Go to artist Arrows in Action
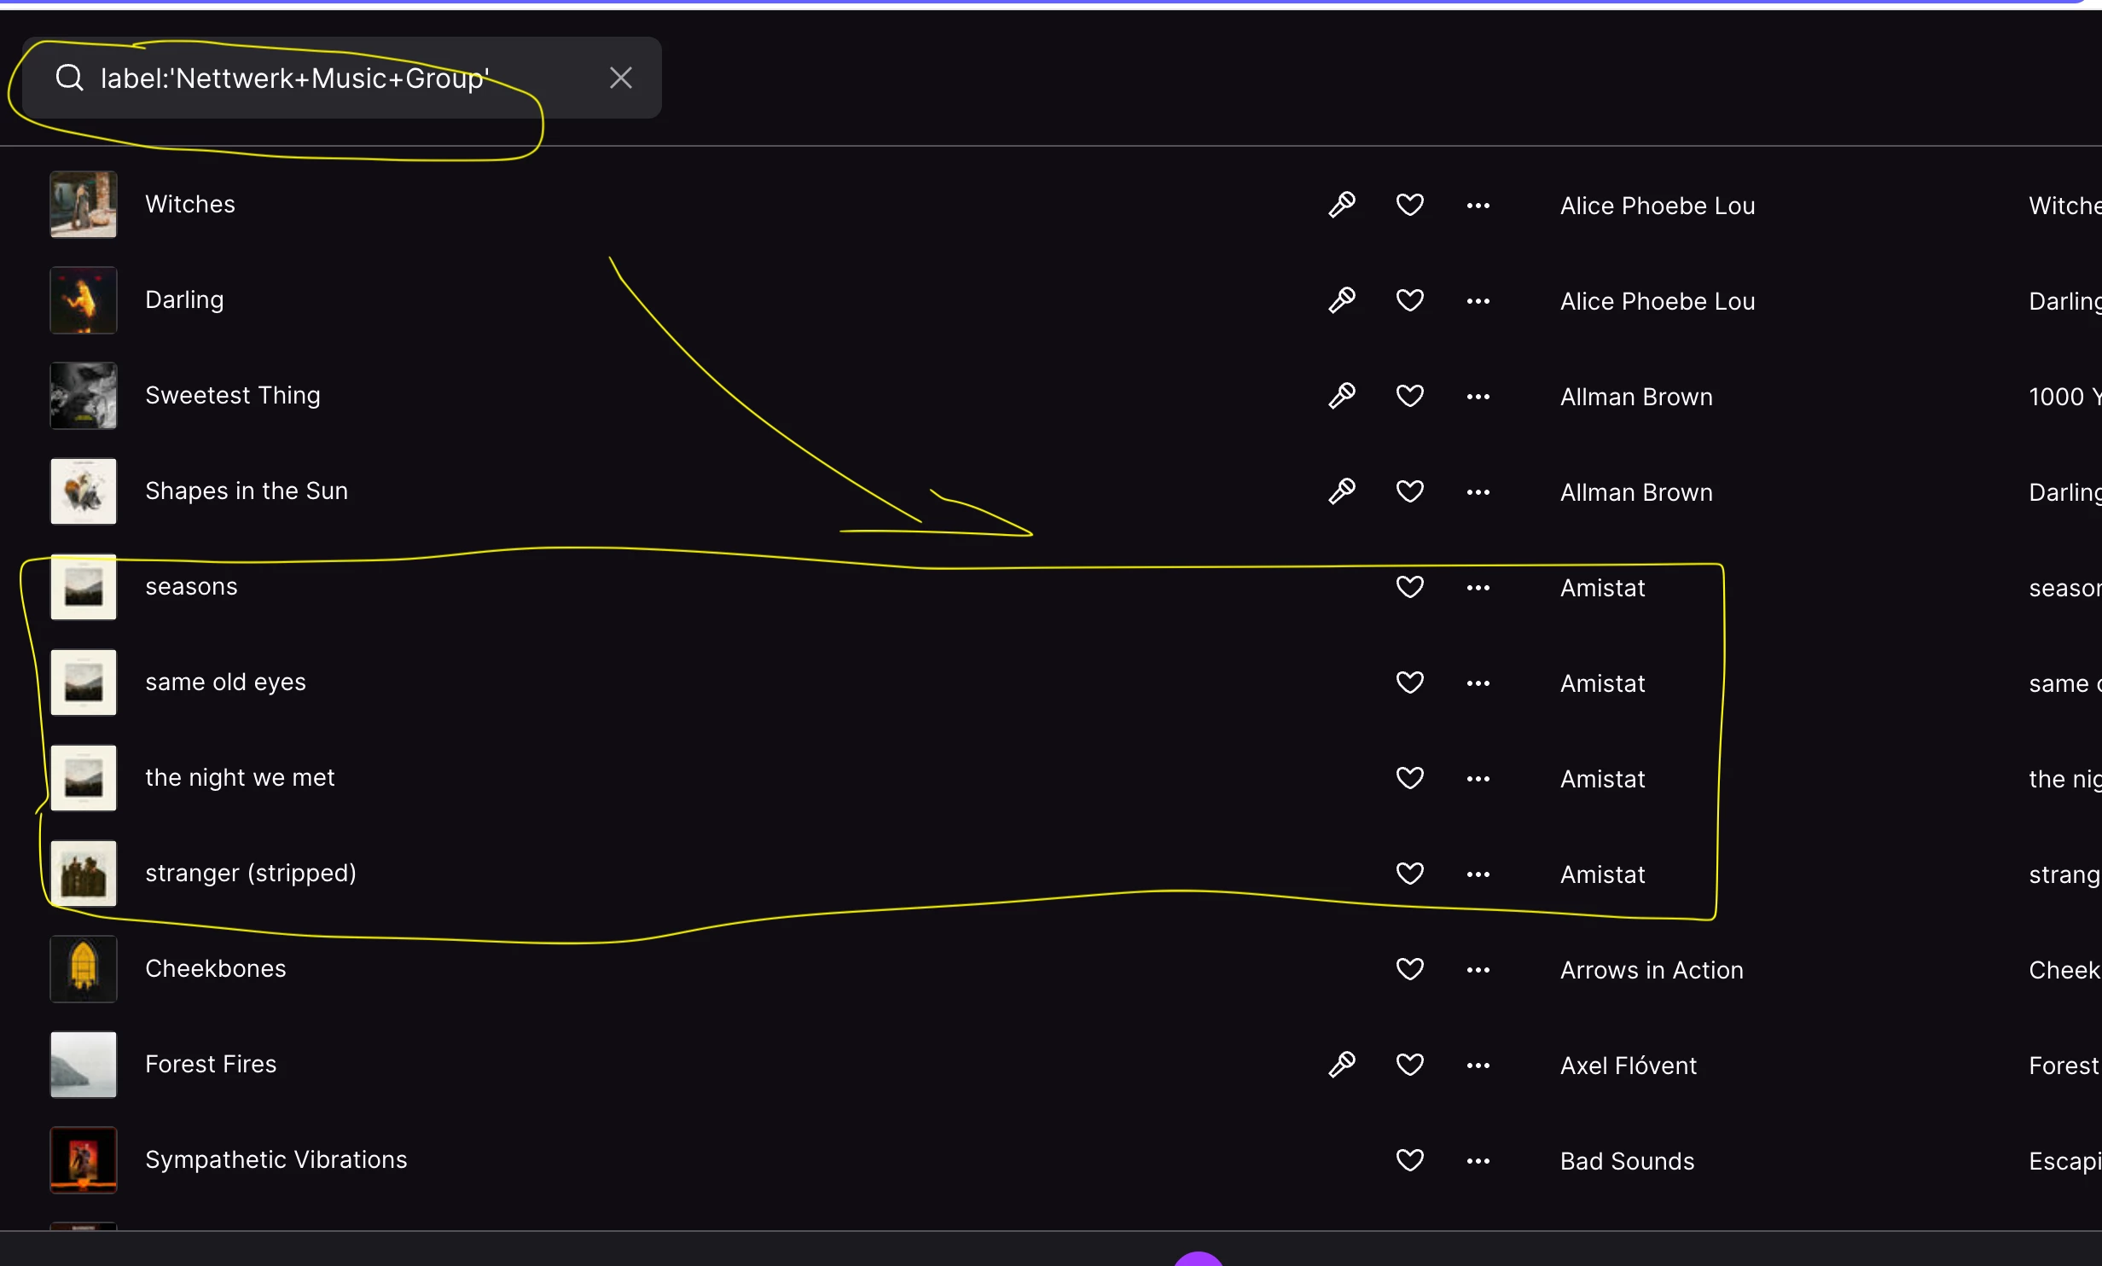 1651,970
